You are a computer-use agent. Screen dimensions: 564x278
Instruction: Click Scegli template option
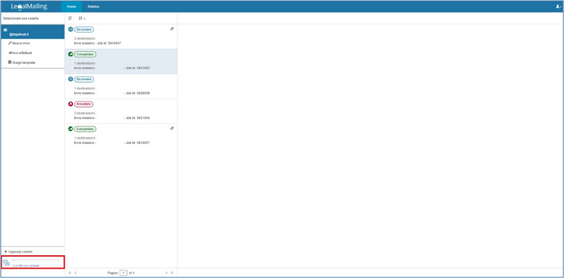pyautogui.click(x=23, y=62)
